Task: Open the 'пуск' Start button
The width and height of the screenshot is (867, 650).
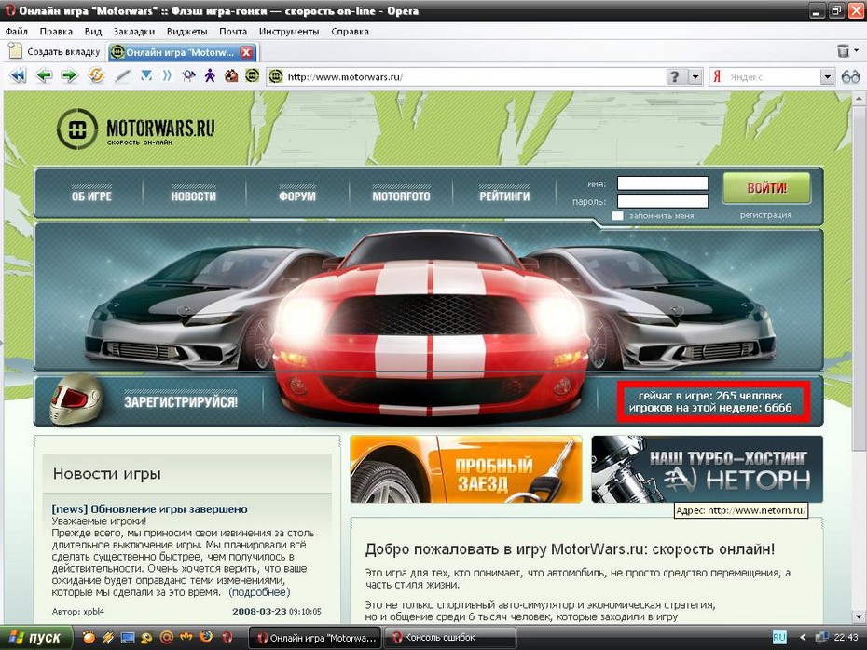Action: (36, 638)
